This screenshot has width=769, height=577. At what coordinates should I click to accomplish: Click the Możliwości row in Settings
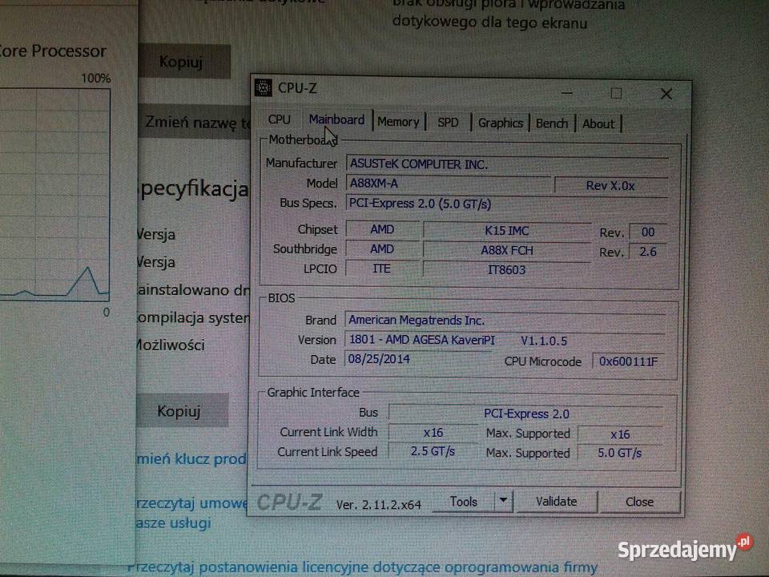tap(170, 345)
